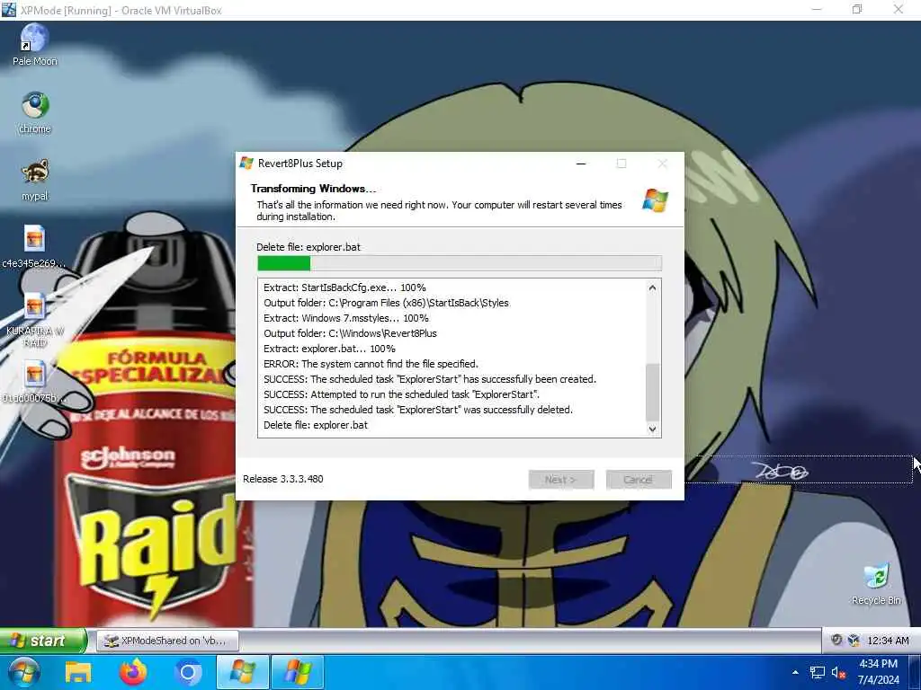This screenshot has height=690, width=921.
Task: Open the Pale Moon desktop shortcut
Action: (x=35, y=45)
